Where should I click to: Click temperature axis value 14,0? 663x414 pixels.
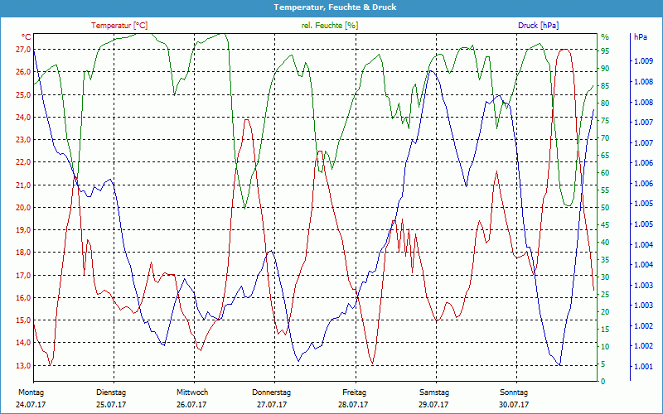tap(23, 343)
